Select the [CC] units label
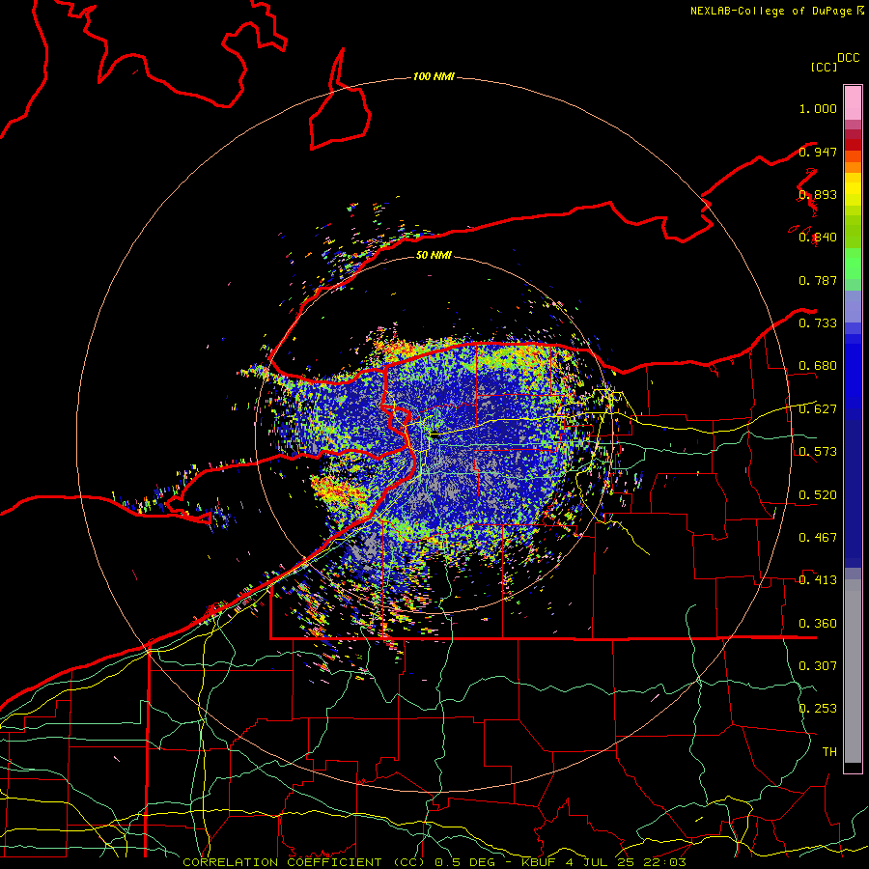 click(x=824, y=67)
